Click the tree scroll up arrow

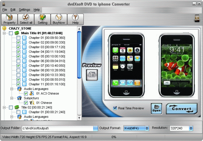(79, 28)
